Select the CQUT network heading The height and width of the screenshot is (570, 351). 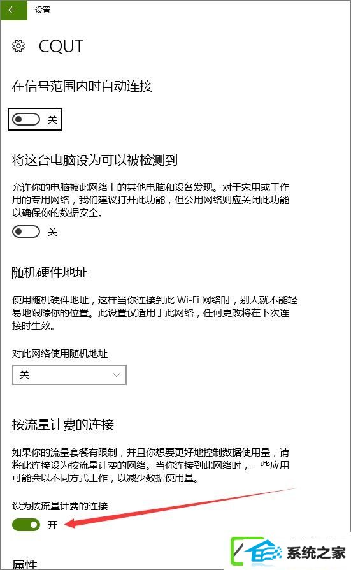coord(61,46)
